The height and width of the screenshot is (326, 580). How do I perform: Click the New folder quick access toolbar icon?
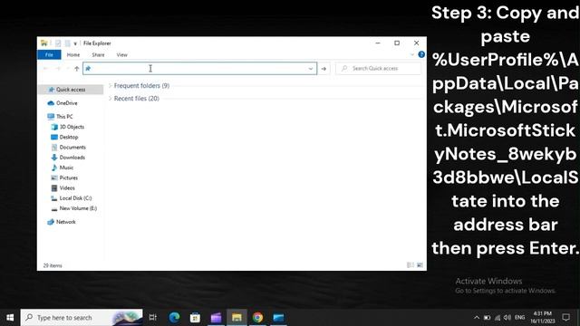click(67, 43)
